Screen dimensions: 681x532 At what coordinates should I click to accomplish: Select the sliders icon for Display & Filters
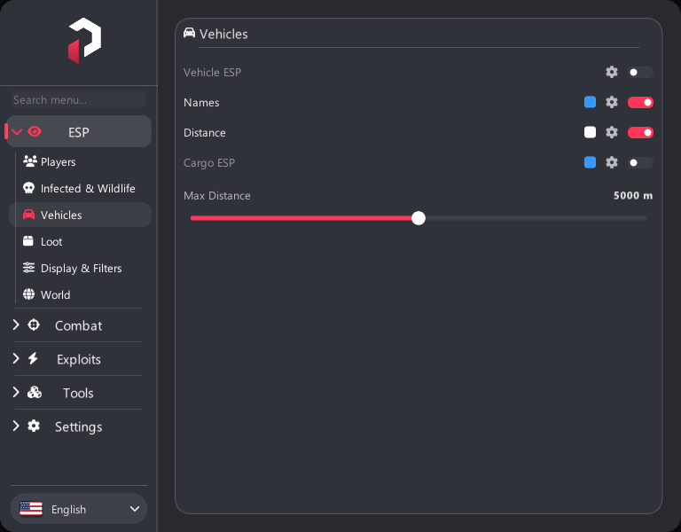[x=28, y=268]
